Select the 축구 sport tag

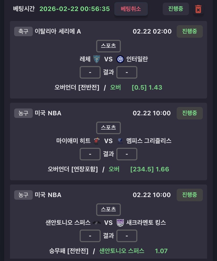pyautogui.click(x=23, y=31)
